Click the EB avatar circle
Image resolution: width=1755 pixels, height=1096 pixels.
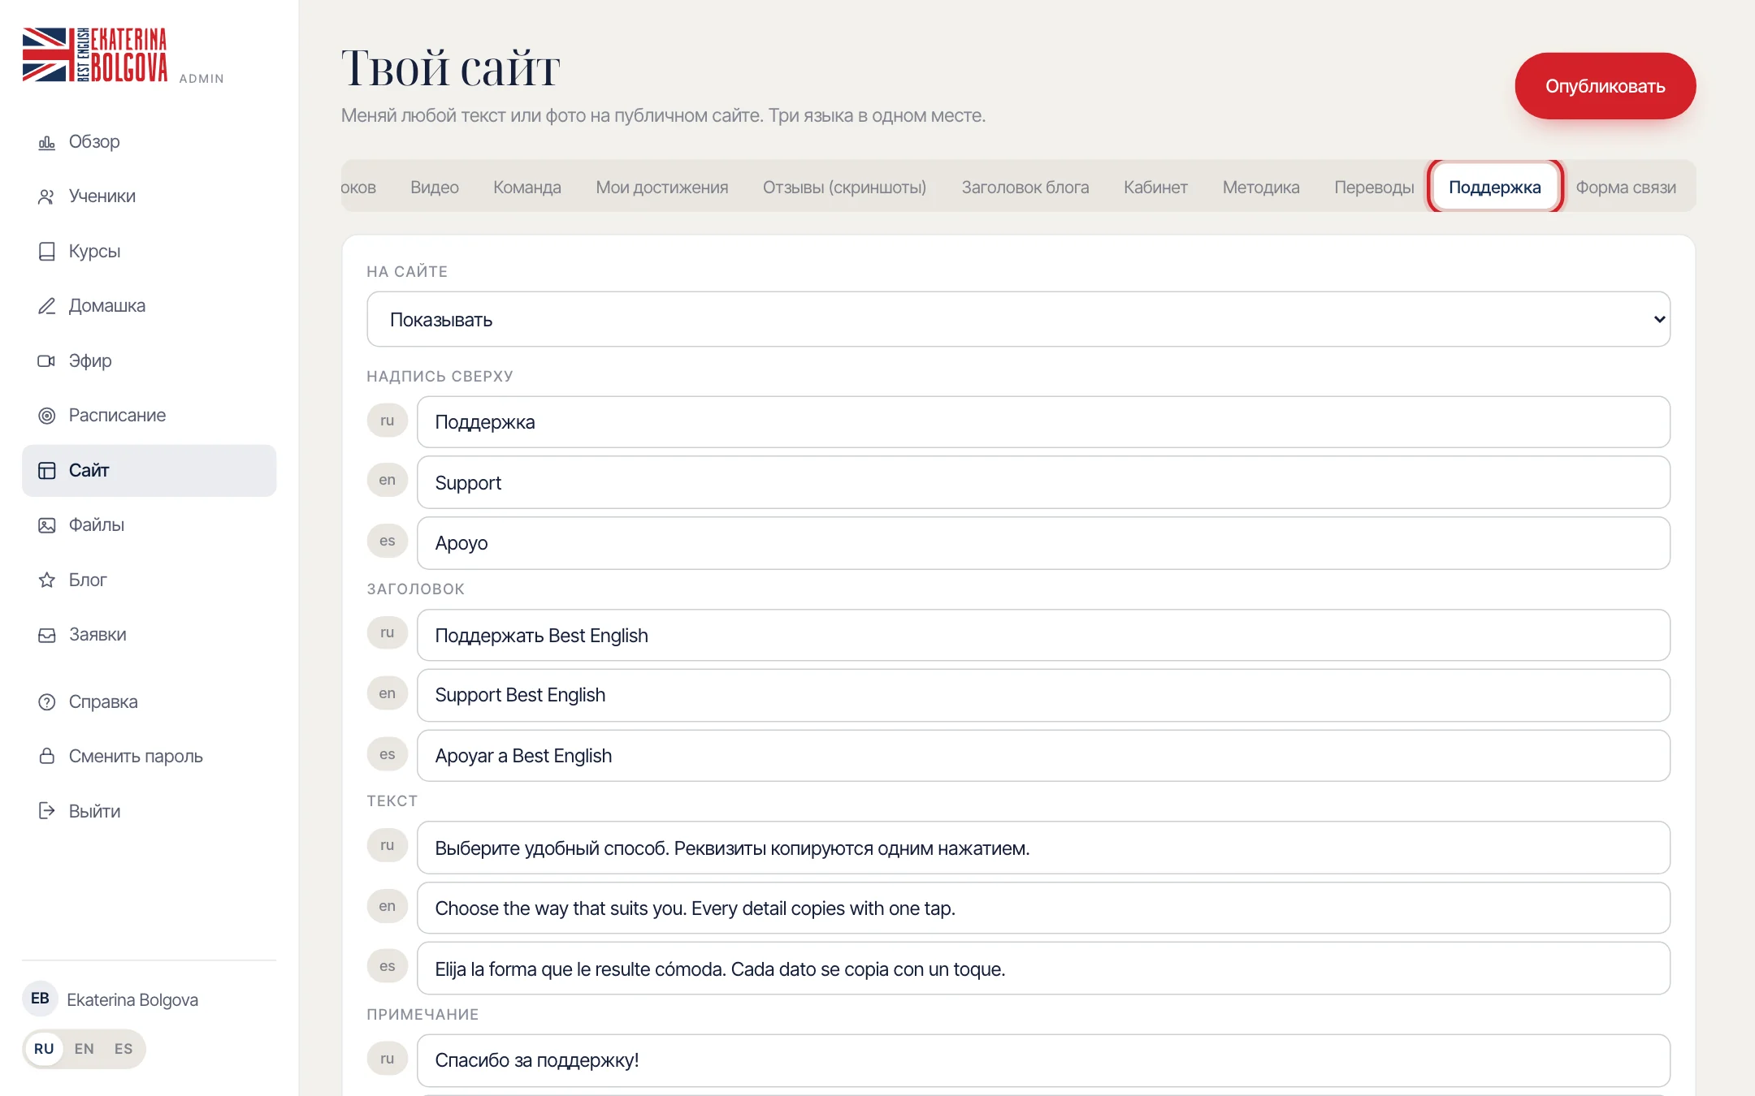(x=40, y=999)
